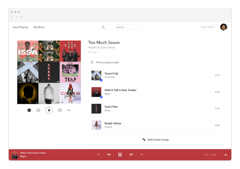Click the volume speaker icon
This screenshot has height=169, width=240.
coord(226,155)
